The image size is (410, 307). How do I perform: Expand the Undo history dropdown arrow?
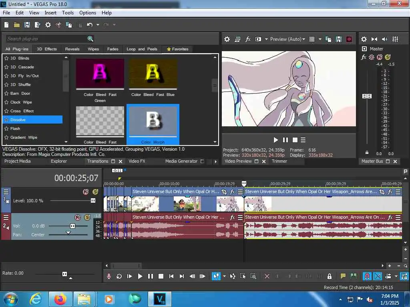click(x=98, y=25)
